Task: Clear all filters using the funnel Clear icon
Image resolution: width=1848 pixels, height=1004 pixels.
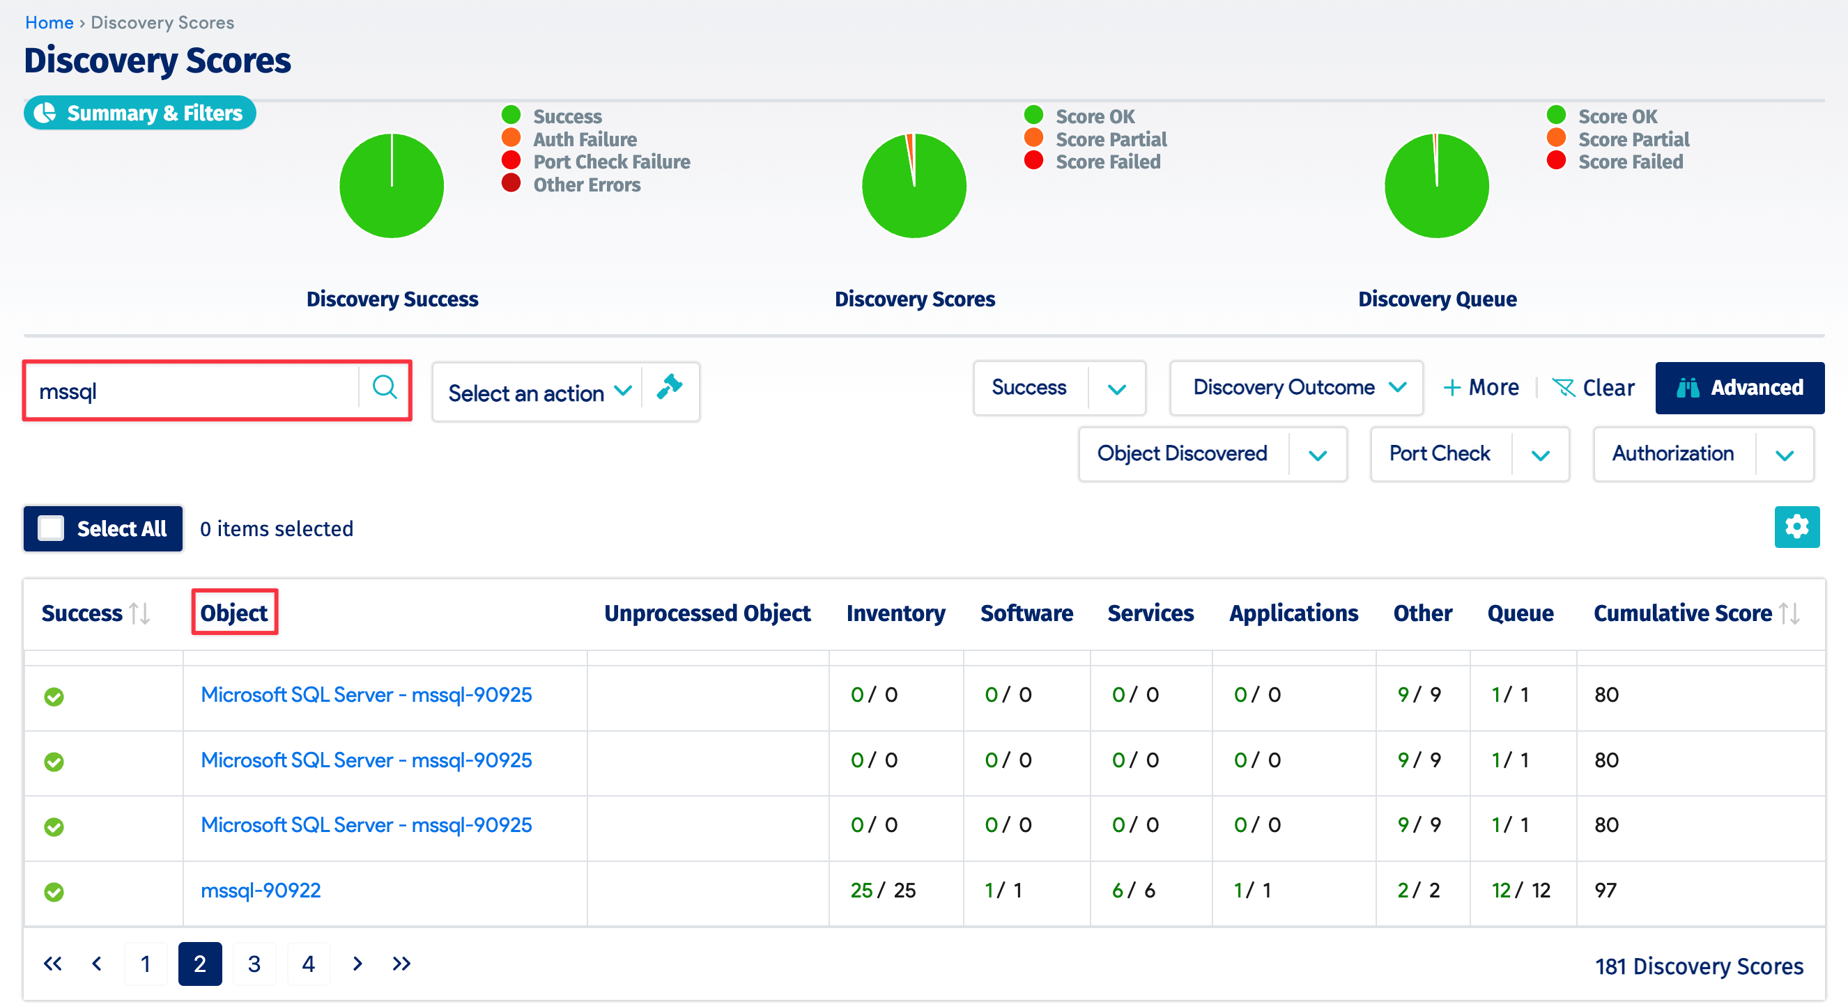Action: 1564,387
